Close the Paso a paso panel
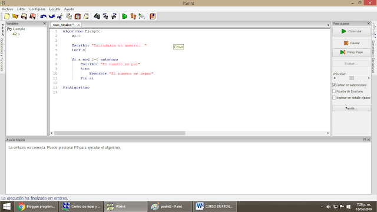 [369, 24]
